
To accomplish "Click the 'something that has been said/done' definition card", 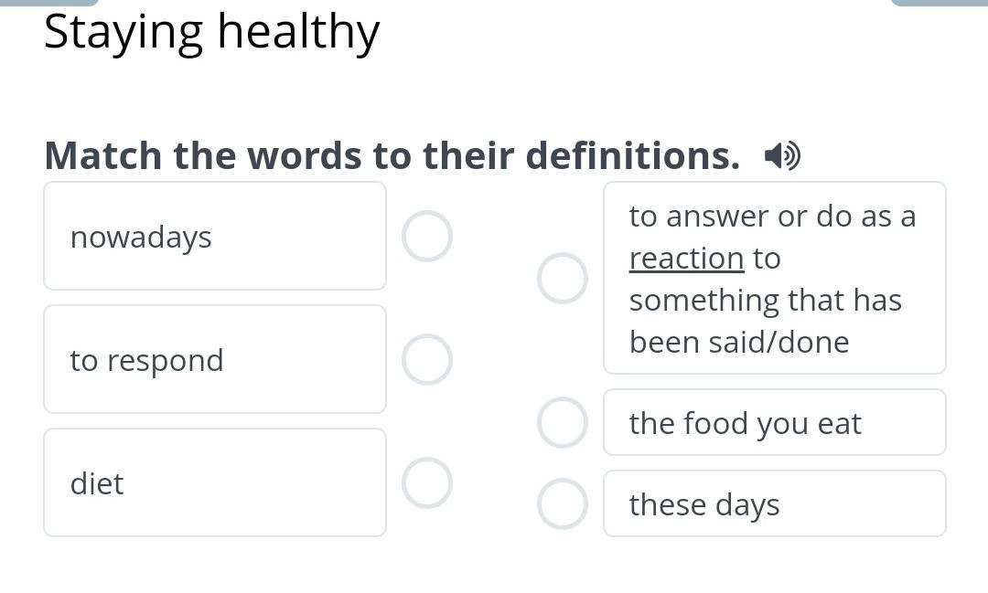I will point(775,279).
